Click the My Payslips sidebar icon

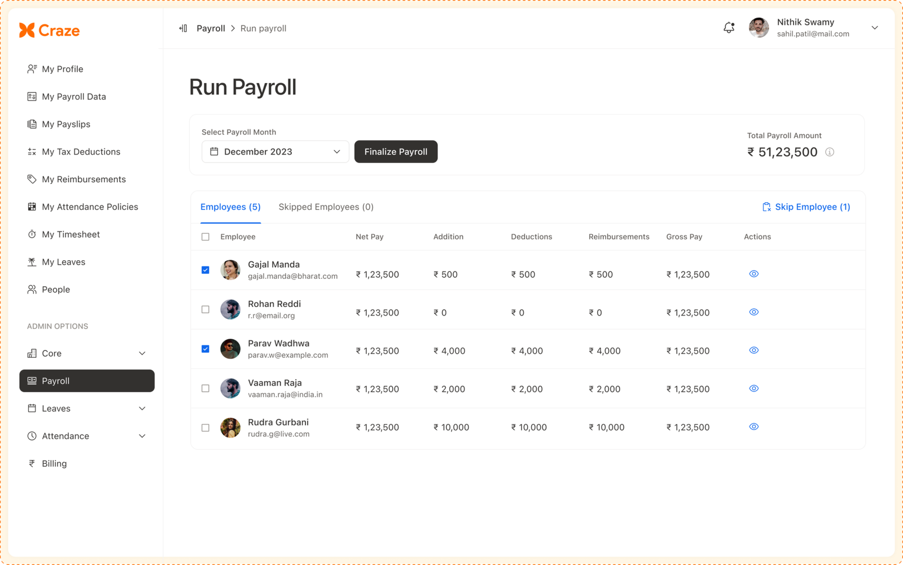click(x=32, y=124)
